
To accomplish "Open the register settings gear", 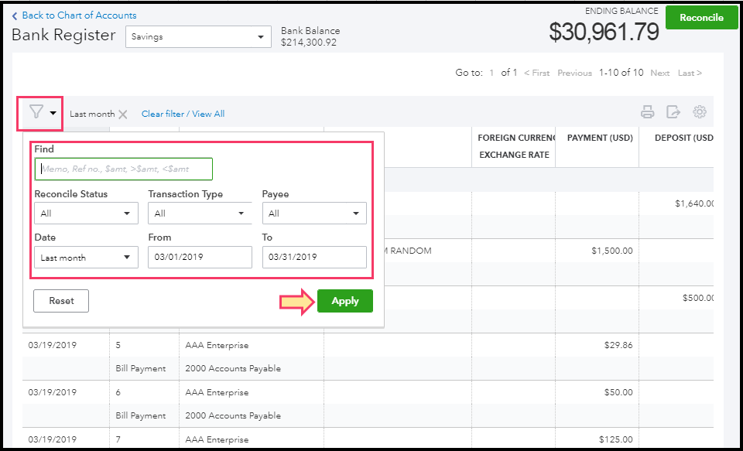I will coord(700,112).
